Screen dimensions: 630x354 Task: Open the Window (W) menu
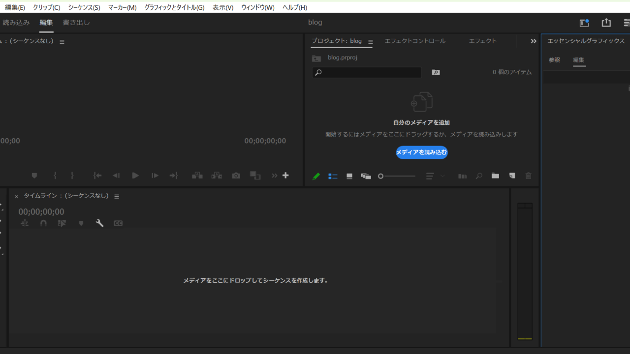click(x=258, y=7)
